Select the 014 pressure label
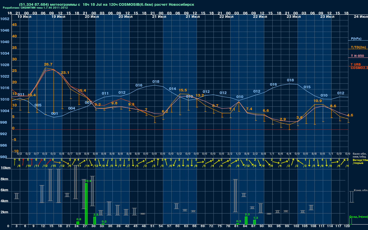Image resolution: width=368 pixels, height=230 pixels. [172, 89]
